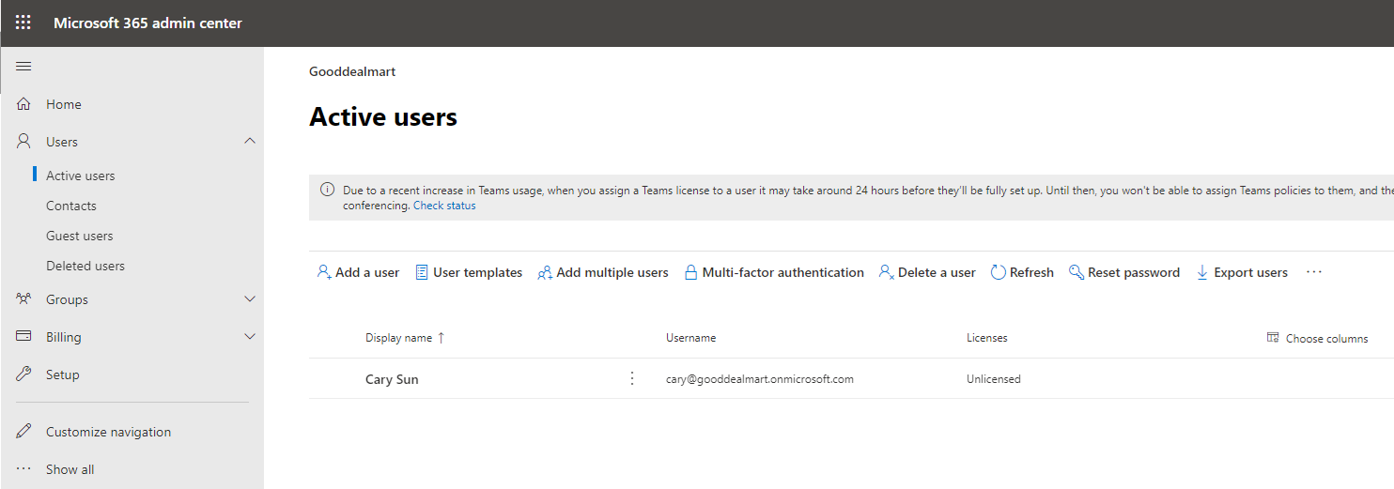Click the Show all ellipsis icon

click(x=24, y=469)
